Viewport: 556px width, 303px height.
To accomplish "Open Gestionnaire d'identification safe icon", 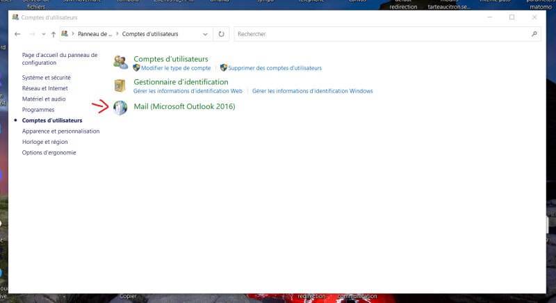I will (x=120, y=85).
